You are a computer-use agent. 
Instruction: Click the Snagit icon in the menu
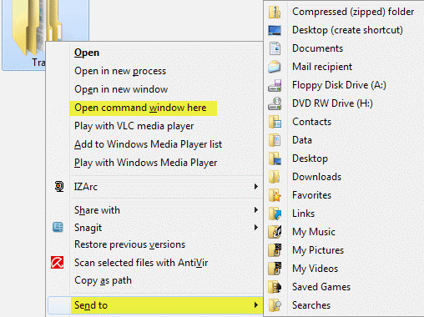[x=58, y=227]
